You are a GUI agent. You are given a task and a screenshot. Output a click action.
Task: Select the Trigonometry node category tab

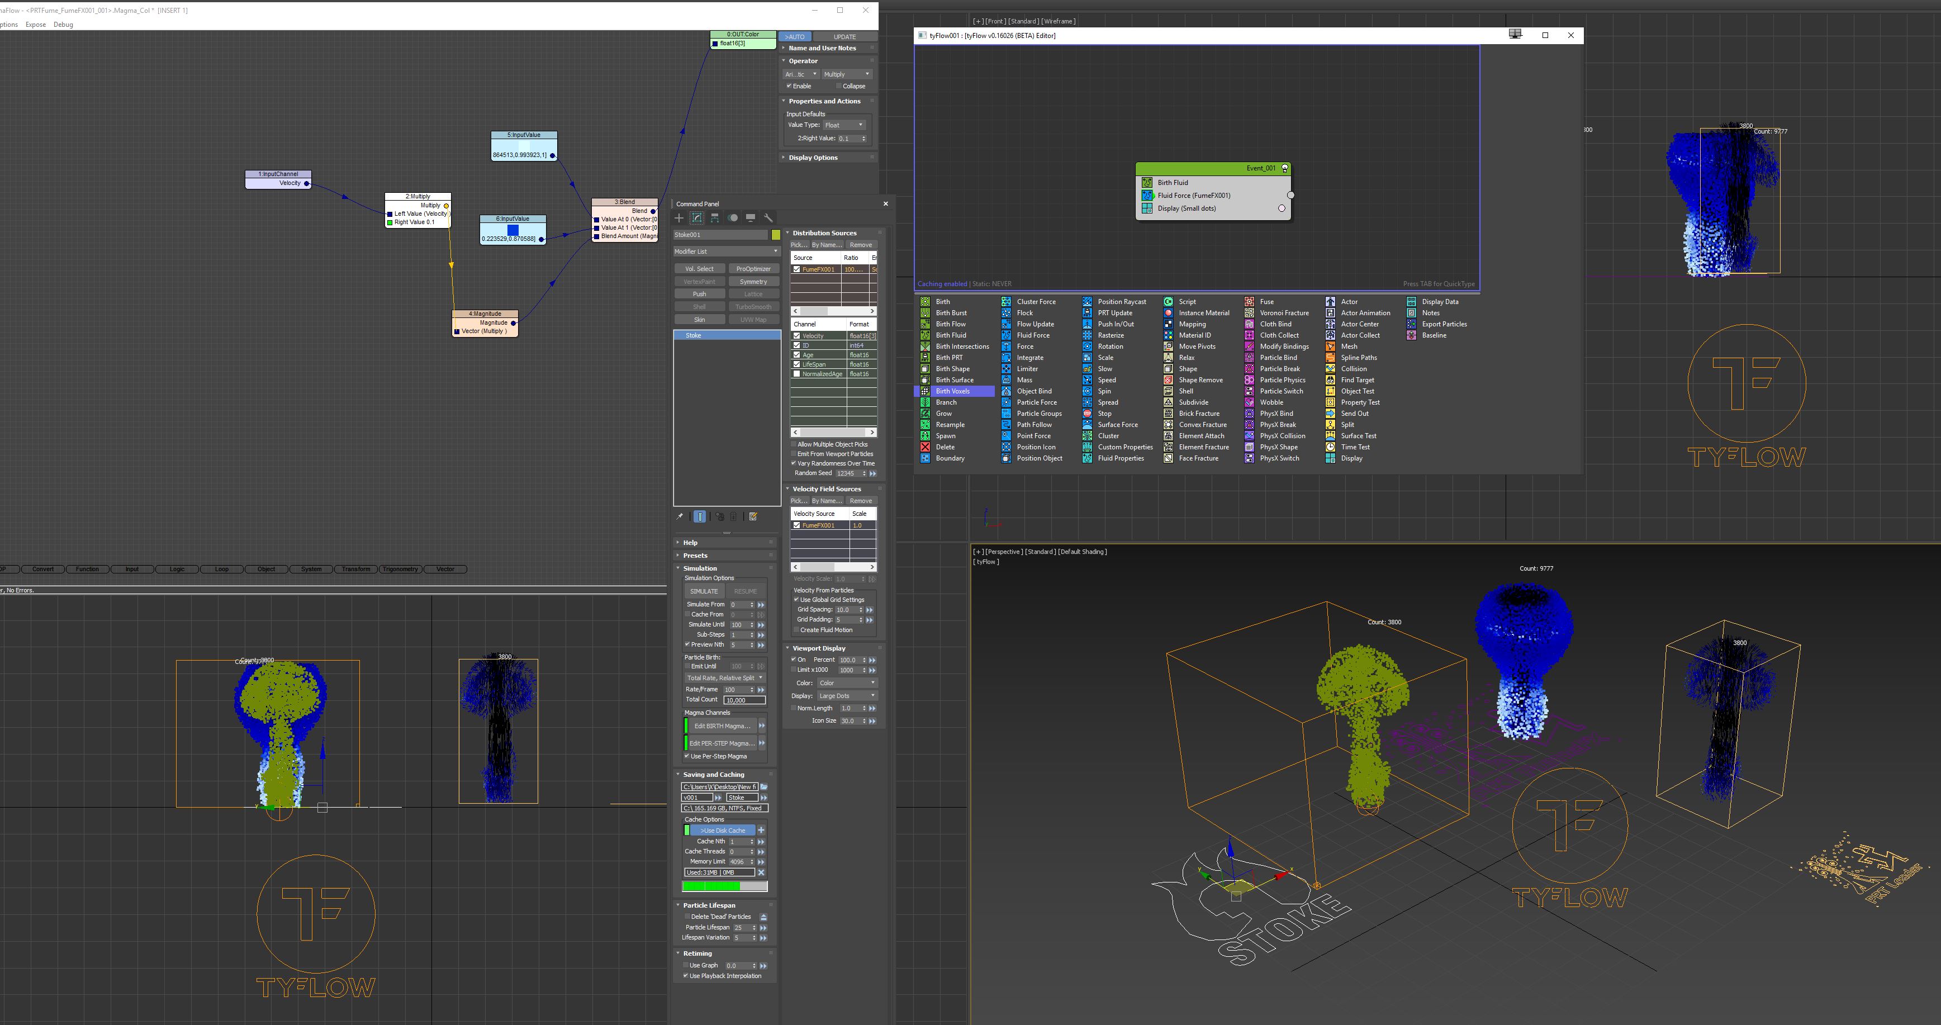point(400,569)
